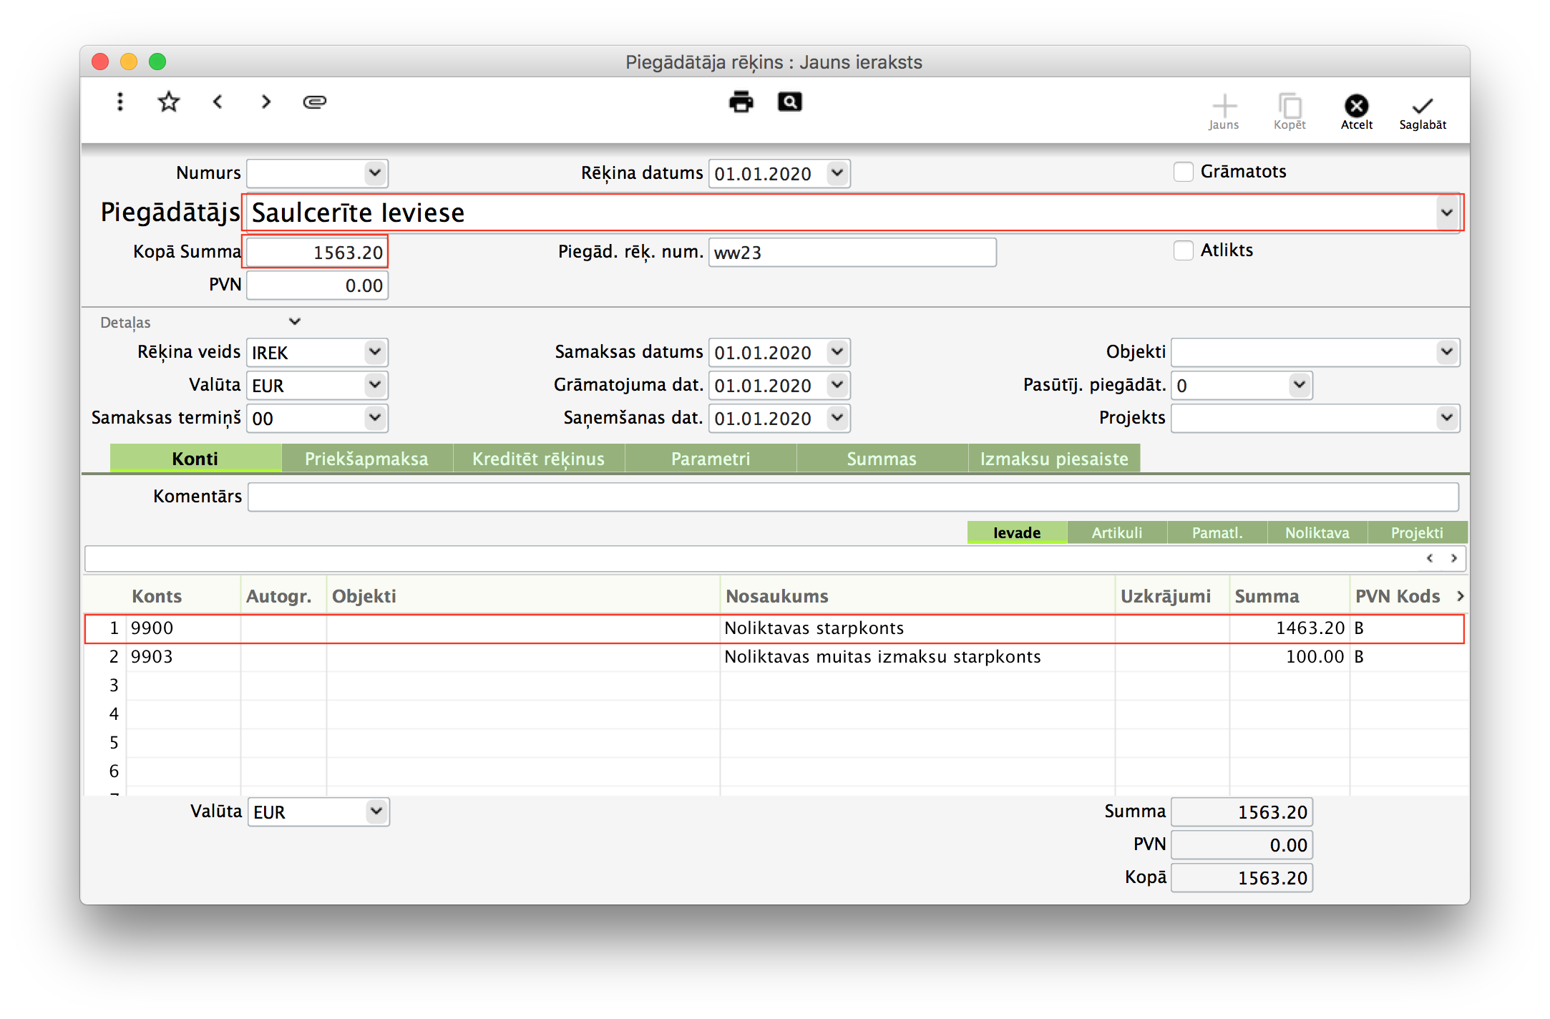Switch to the Priekšapmaksa tab

click(x=367, y=459)
